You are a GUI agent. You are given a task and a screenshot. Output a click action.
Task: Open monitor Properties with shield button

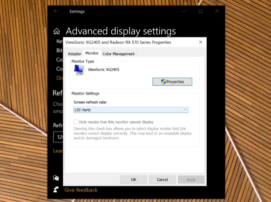point(172,82)
